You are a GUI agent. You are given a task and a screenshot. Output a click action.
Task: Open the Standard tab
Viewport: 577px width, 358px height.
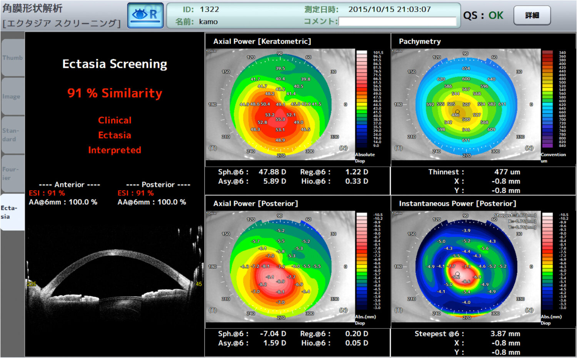click(12, 135)
